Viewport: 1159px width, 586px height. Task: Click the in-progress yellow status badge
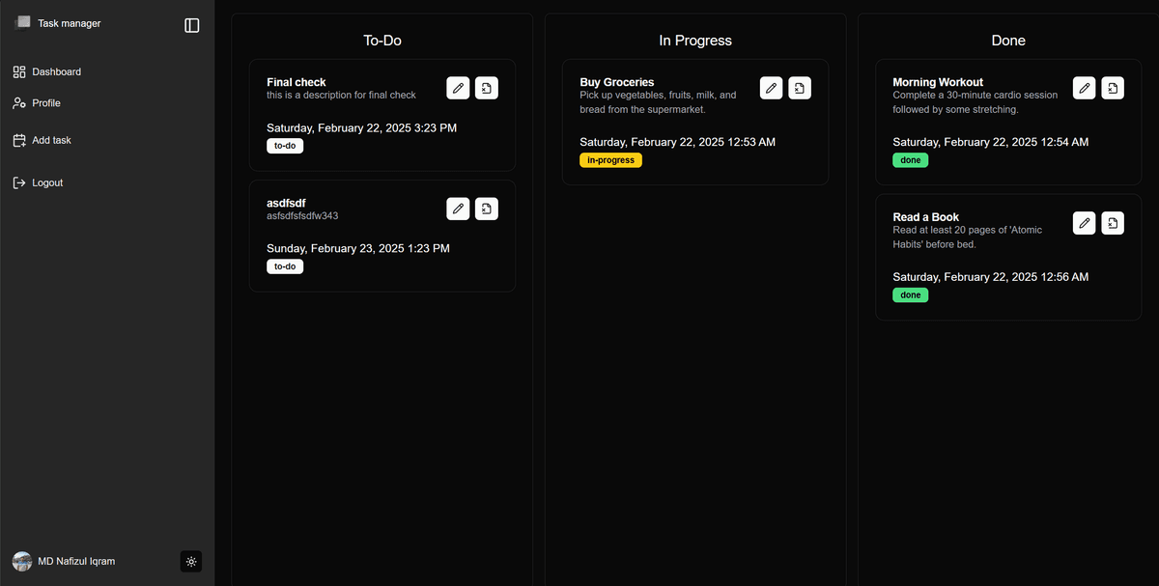(610, 160)
